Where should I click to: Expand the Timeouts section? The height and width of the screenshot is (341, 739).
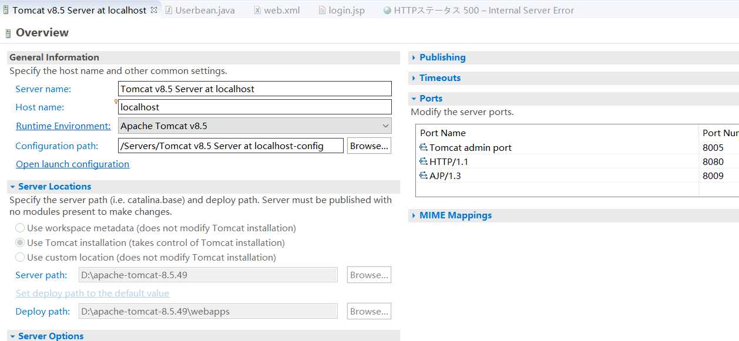point(414,78)
